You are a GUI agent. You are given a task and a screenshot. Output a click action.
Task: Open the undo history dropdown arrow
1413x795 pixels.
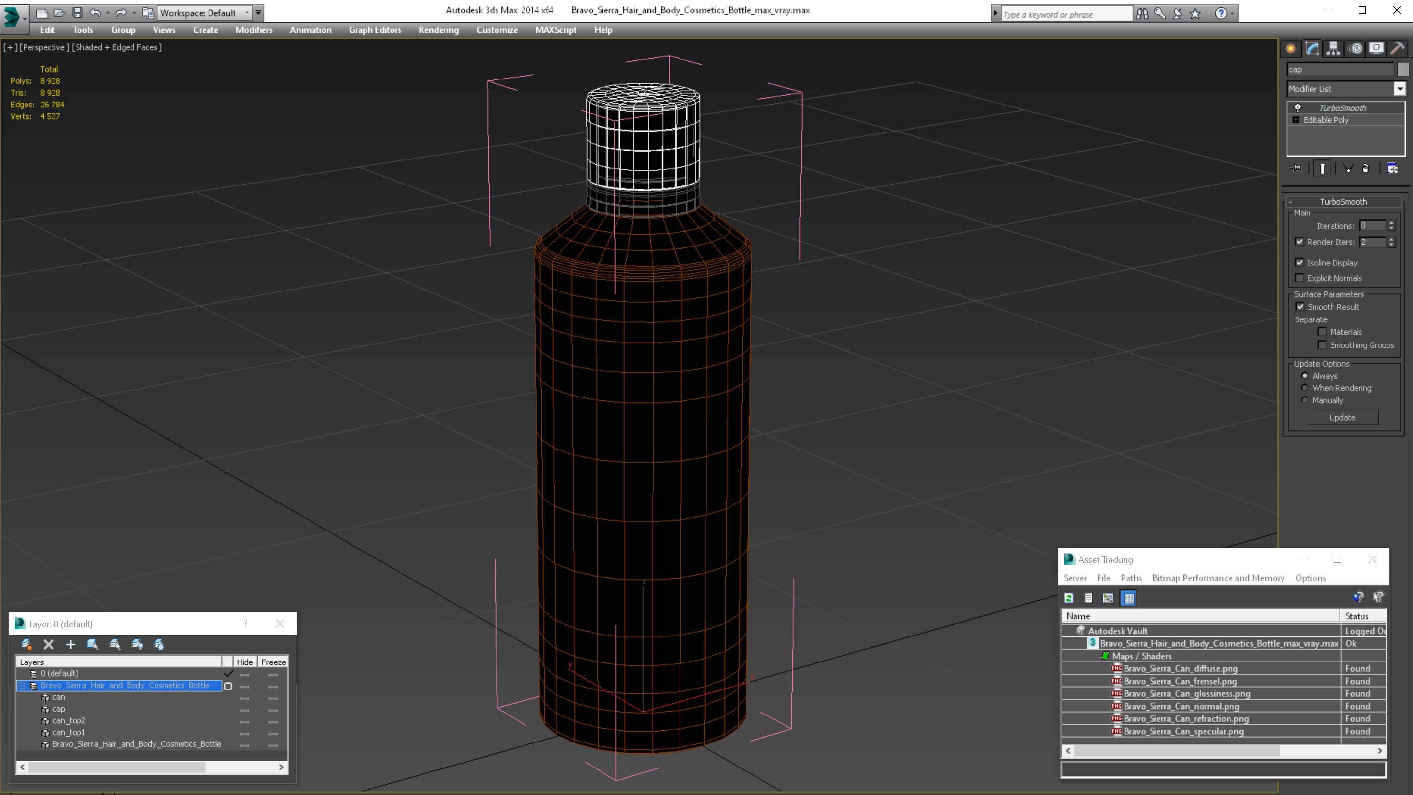point(107,13)
